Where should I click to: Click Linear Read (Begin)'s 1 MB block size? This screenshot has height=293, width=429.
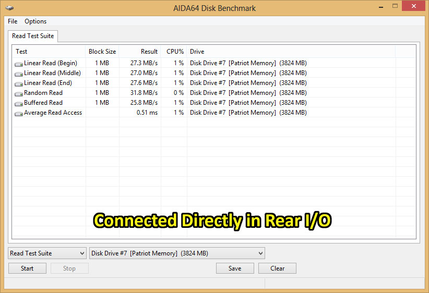pyautogui.click(x=102, y=63)
